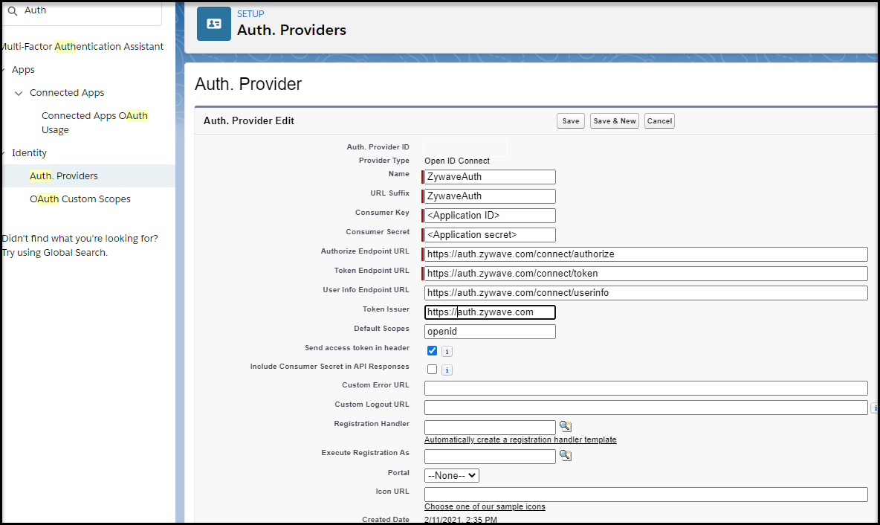Click the Name input field
Viewport: 880px width, 525px height.
(x=490, y=177)
